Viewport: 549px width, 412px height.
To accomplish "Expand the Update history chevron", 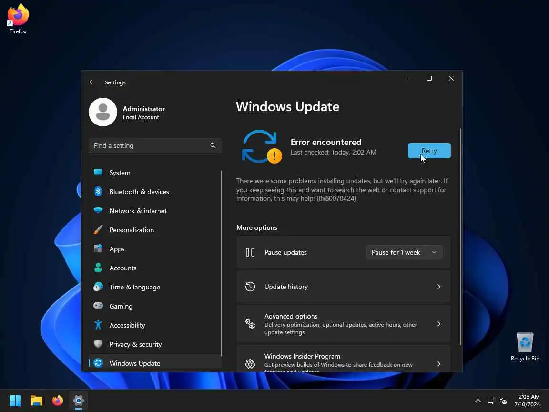I will [439, 287].
